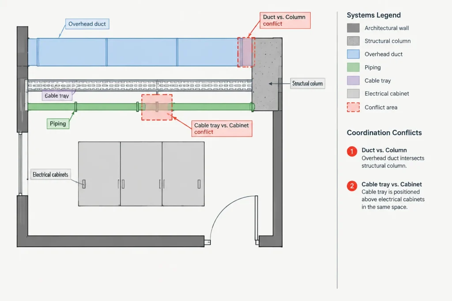Select the red conflict number 1 badge
The width and height of the screenshot is (452, 301).
[x=352, y=151]
